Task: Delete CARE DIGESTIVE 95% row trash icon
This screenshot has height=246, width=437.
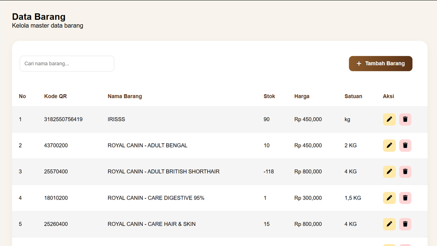Action: coord(405,198)
